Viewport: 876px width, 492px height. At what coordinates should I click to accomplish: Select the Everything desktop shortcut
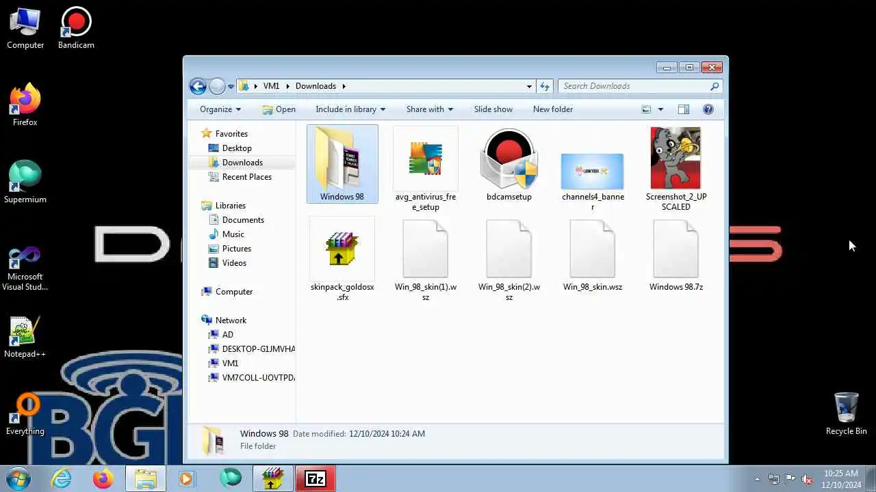coord(25,414)
